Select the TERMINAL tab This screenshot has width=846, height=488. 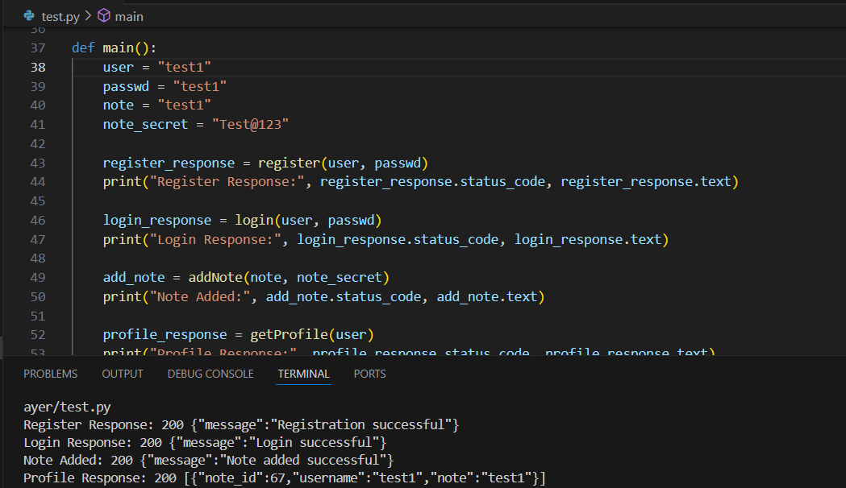pos(303,374)
